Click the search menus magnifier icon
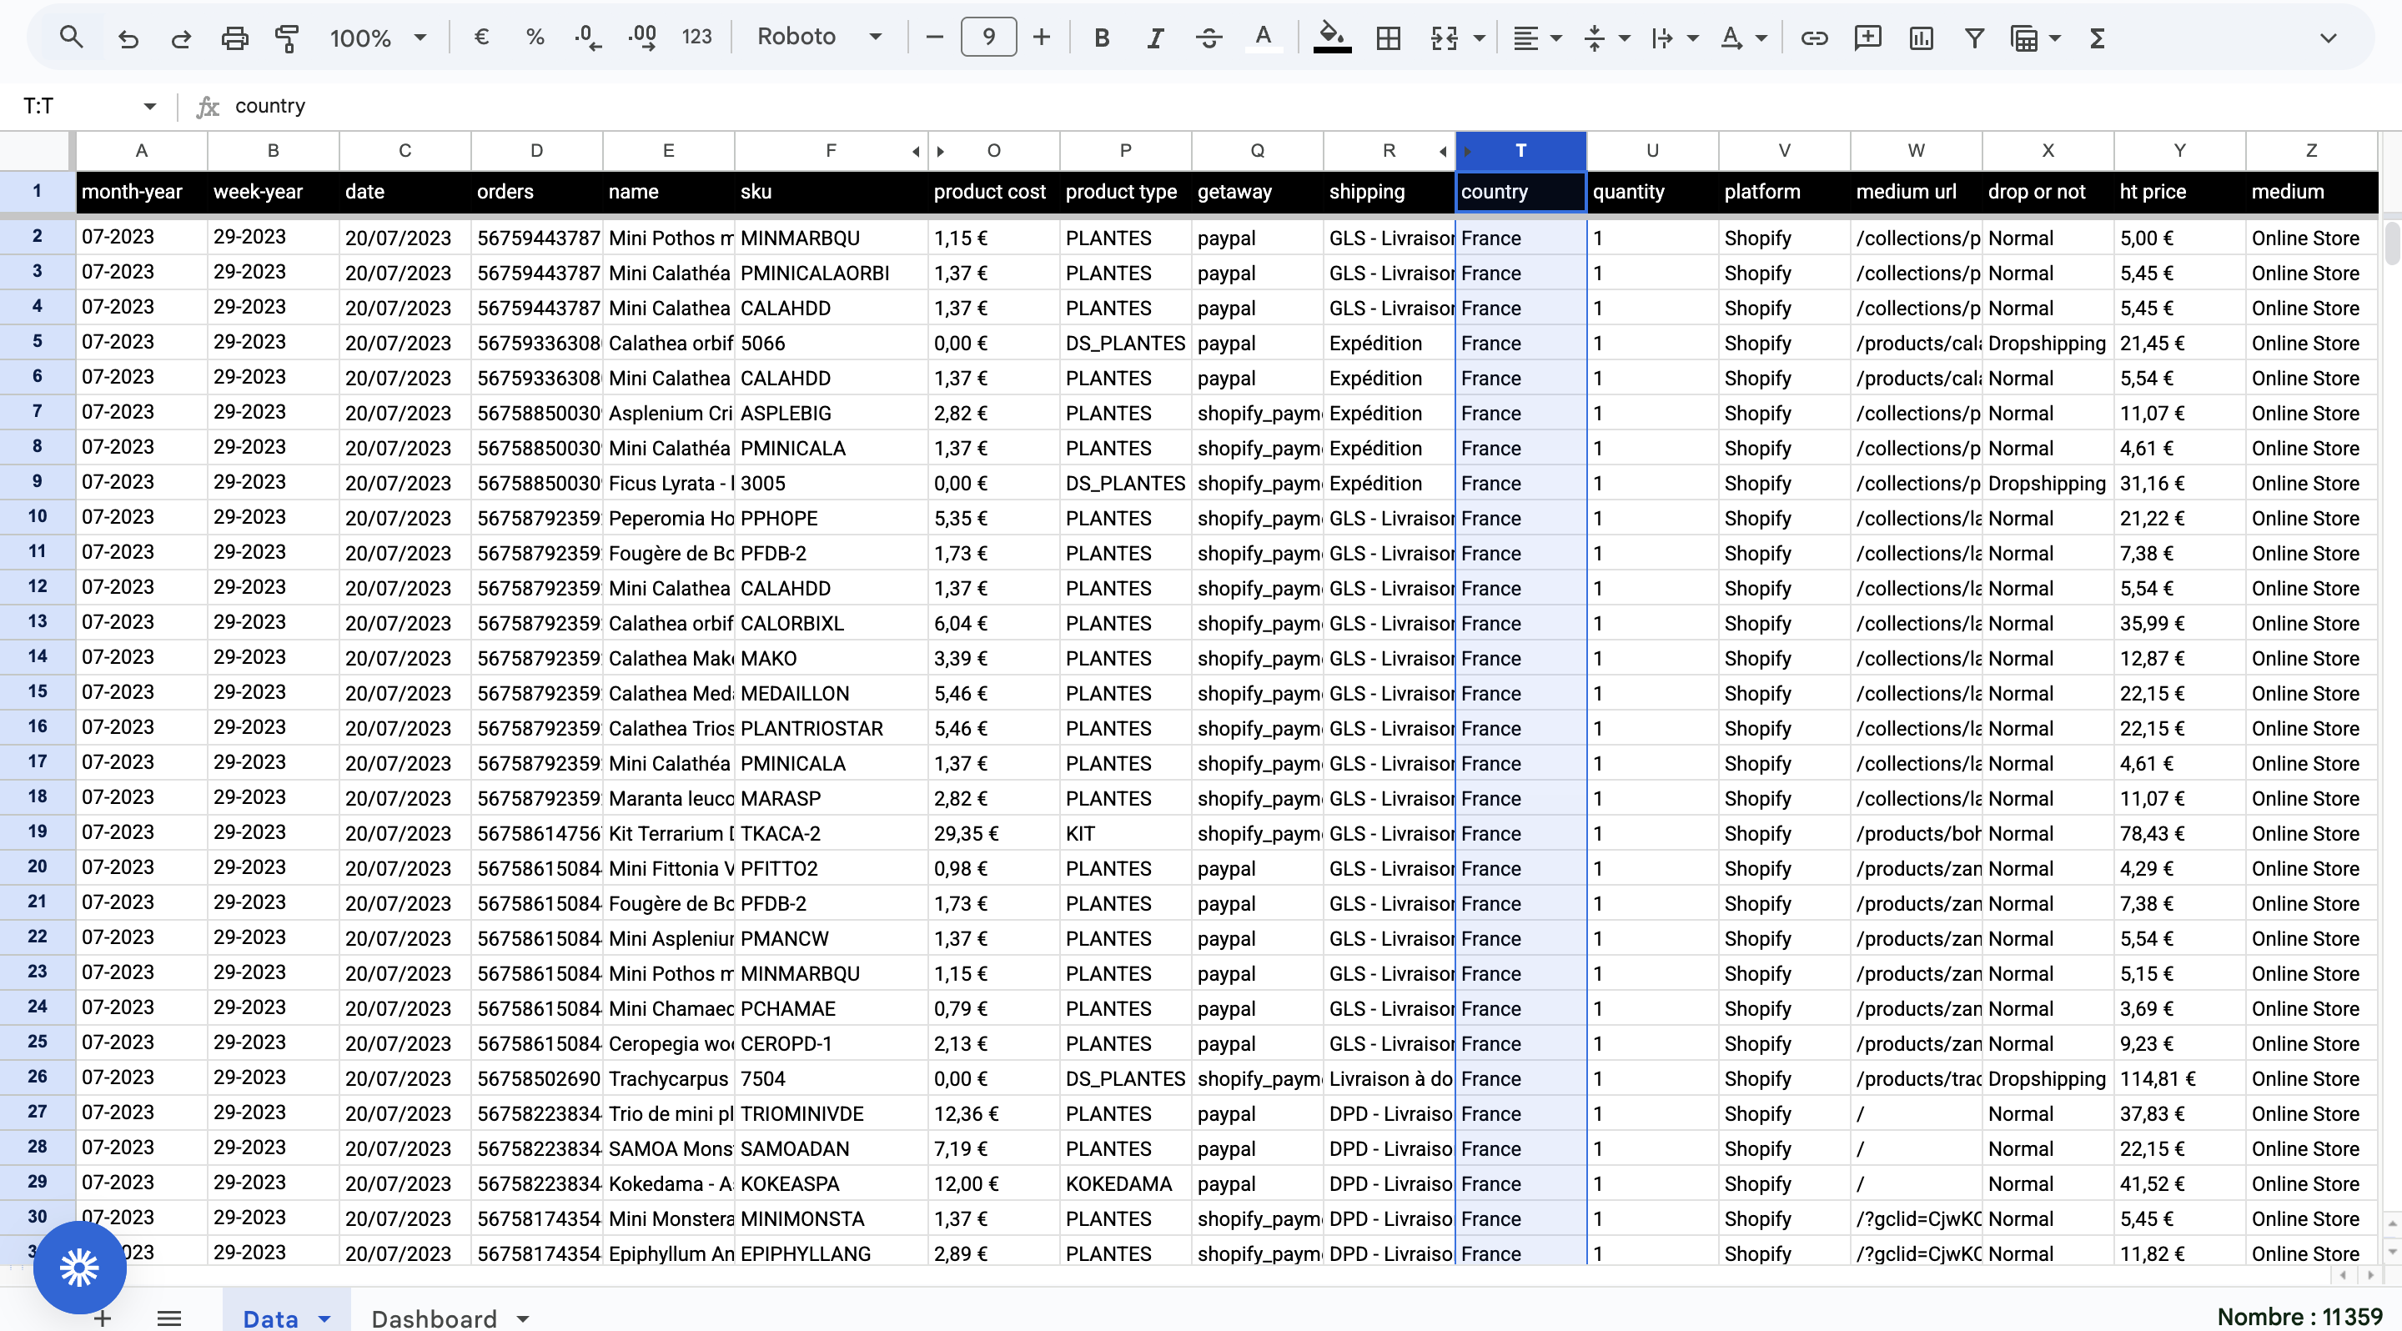Screen dimensions: 2402x1331 pos(71,38)
